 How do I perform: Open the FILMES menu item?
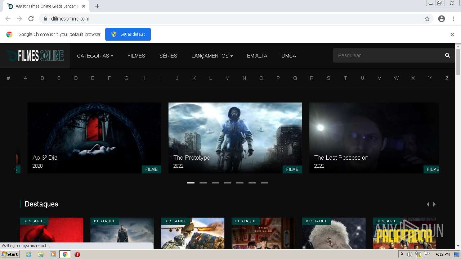136,56
